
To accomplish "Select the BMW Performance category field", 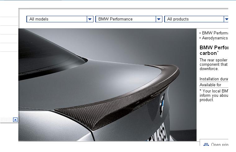I will click(x=125, y=19).
